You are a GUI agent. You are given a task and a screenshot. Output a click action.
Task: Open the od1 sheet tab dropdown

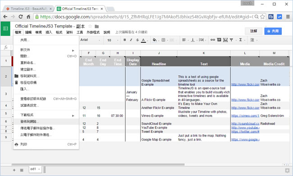point(39,169)
